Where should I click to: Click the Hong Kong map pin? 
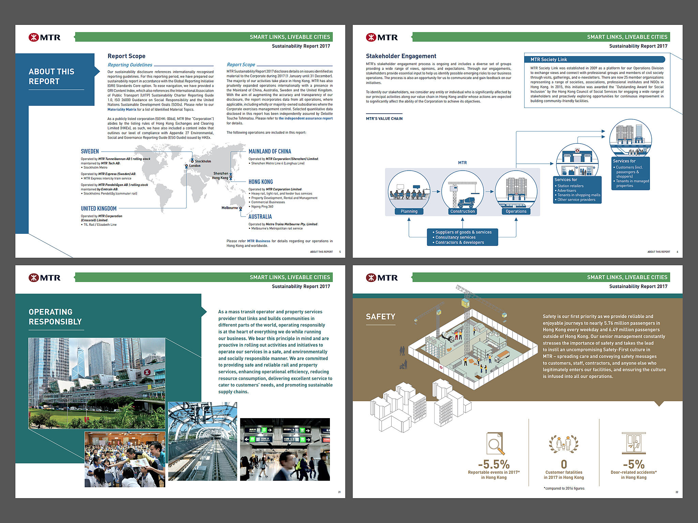[231, 177]
